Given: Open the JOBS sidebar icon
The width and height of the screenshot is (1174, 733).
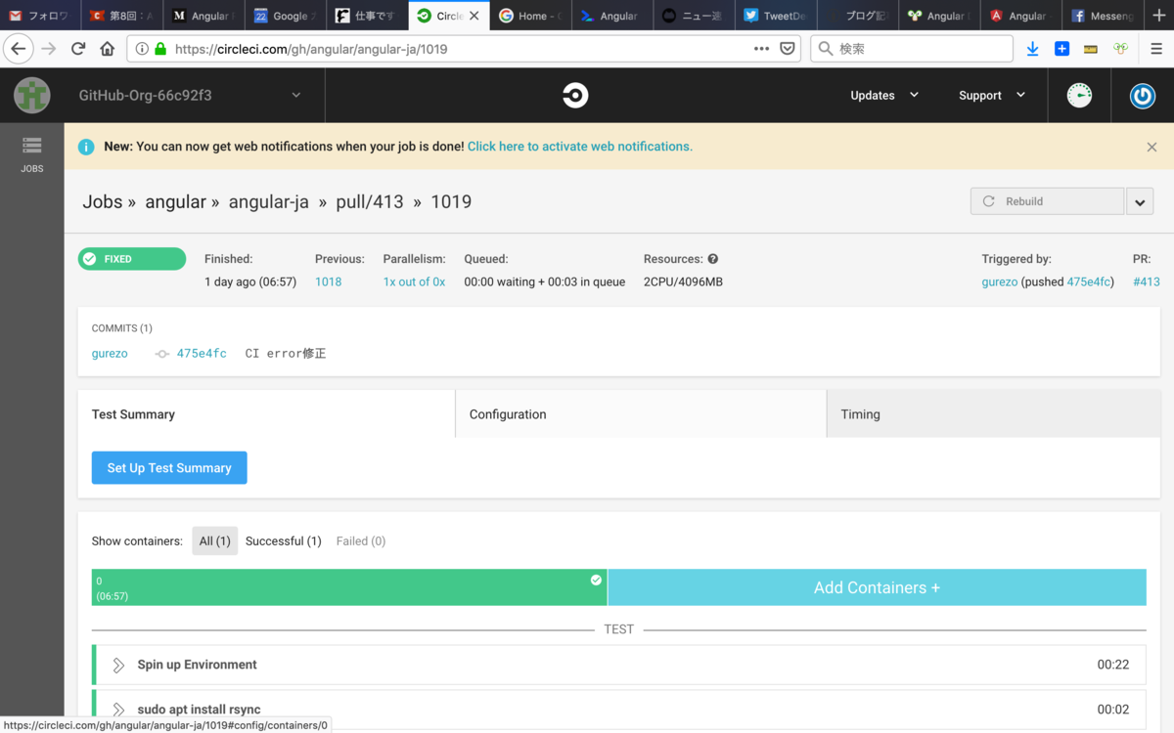Looking at the screenshot, I should pyautogui.click(x=32, y=154).
